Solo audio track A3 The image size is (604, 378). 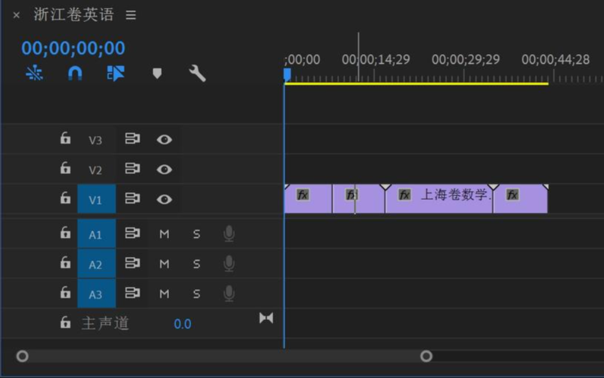pyautogui.click(x=197, y=294)
